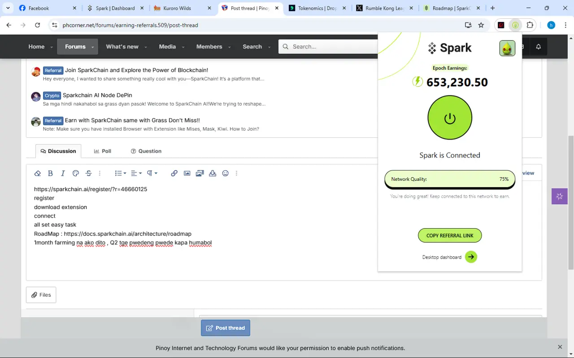
Task: Open the text color palette
Action: tap(76, 173)
